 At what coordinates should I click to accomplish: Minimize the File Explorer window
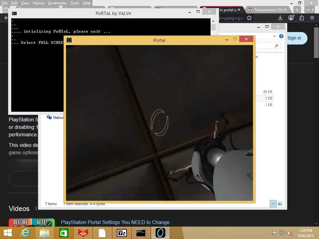[258, 27]
